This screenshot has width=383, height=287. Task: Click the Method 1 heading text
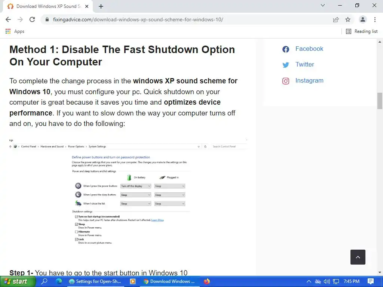click(x=122, y=56)
